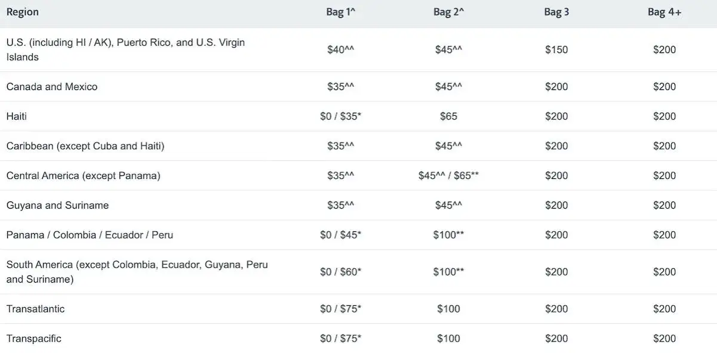Screen dimensions: 717x353
Task: Select the Haiti region label
Action: pyautogui.click(x=17, y=116)
